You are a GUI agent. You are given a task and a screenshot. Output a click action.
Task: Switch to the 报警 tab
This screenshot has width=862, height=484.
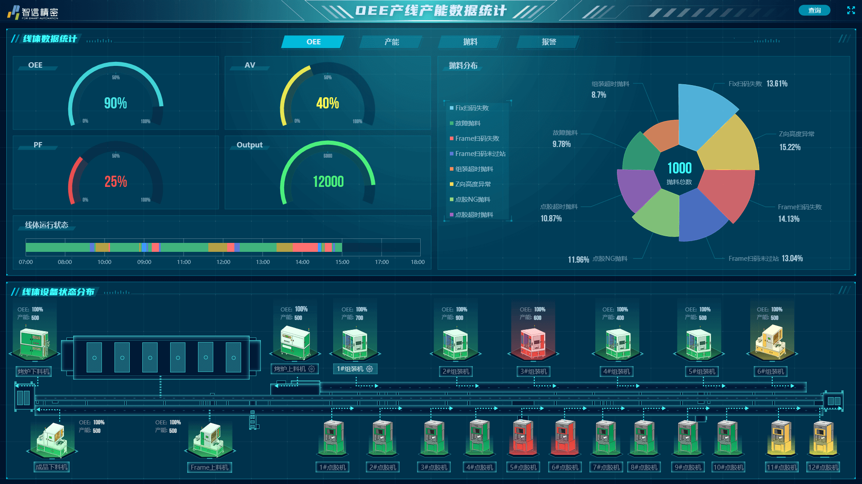coord(549,42)
